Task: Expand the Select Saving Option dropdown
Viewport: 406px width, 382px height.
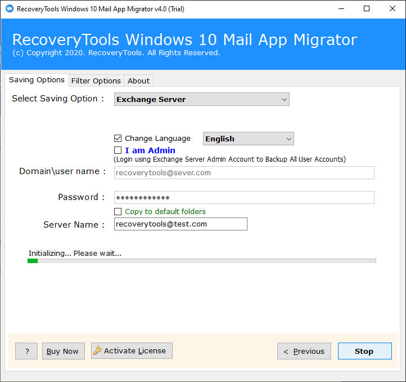Action: click(202, 99)
